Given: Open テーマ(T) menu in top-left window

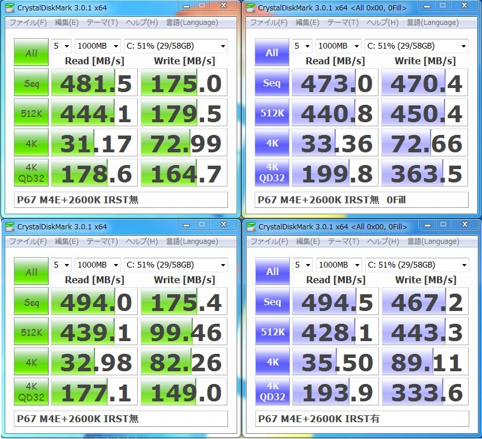Looking at the screenshot, I should tap(102, 23).
